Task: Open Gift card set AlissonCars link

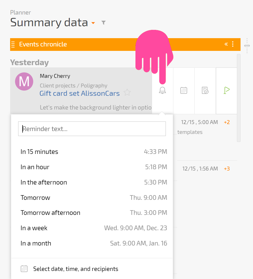Action: point(79,93)
